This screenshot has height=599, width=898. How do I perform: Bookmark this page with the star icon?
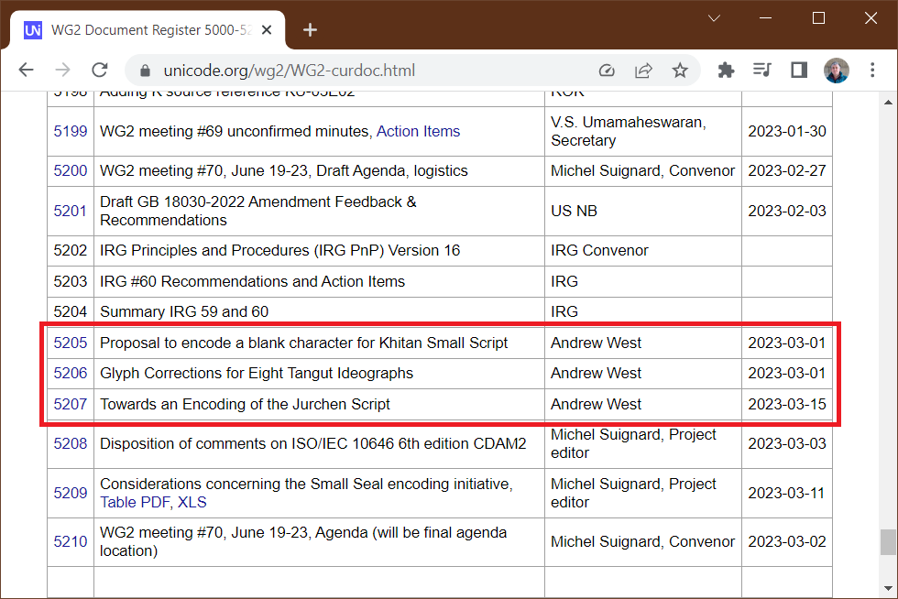point(680,71)
